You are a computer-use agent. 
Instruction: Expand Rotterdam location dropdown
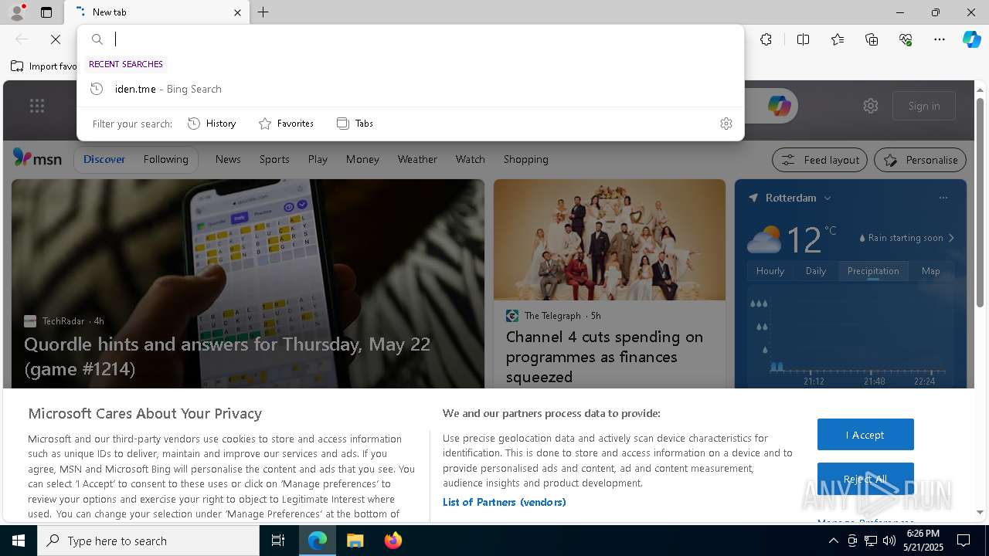(x=827, y=198)
